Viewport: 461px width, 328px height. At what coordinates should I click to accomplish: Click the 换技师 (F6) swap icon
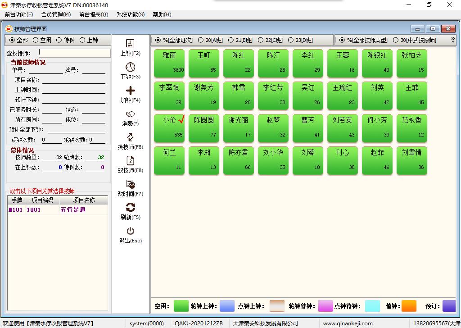coord(130,137)
